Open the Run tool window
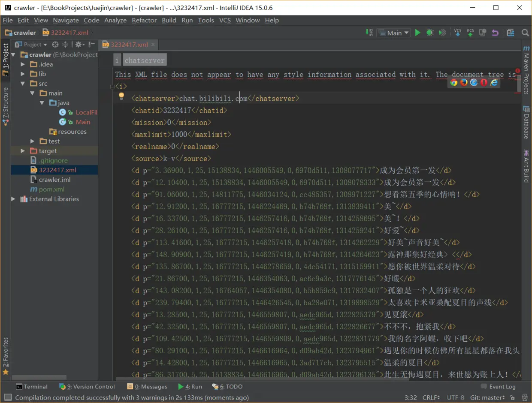This screenshot has height=403, width=532. point(190,386)
